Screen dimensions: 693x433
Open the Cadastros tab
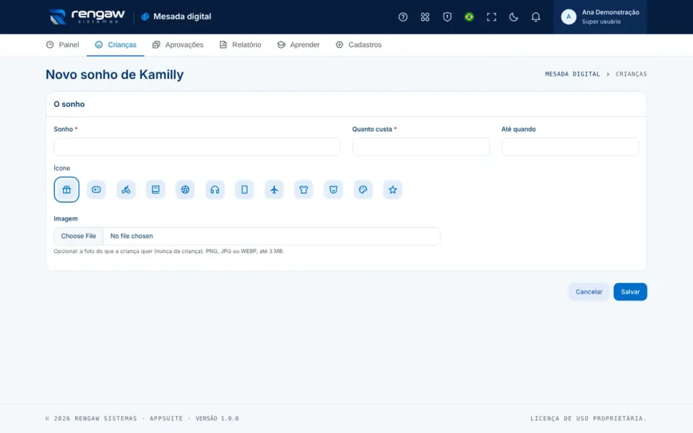coord(359,45)
